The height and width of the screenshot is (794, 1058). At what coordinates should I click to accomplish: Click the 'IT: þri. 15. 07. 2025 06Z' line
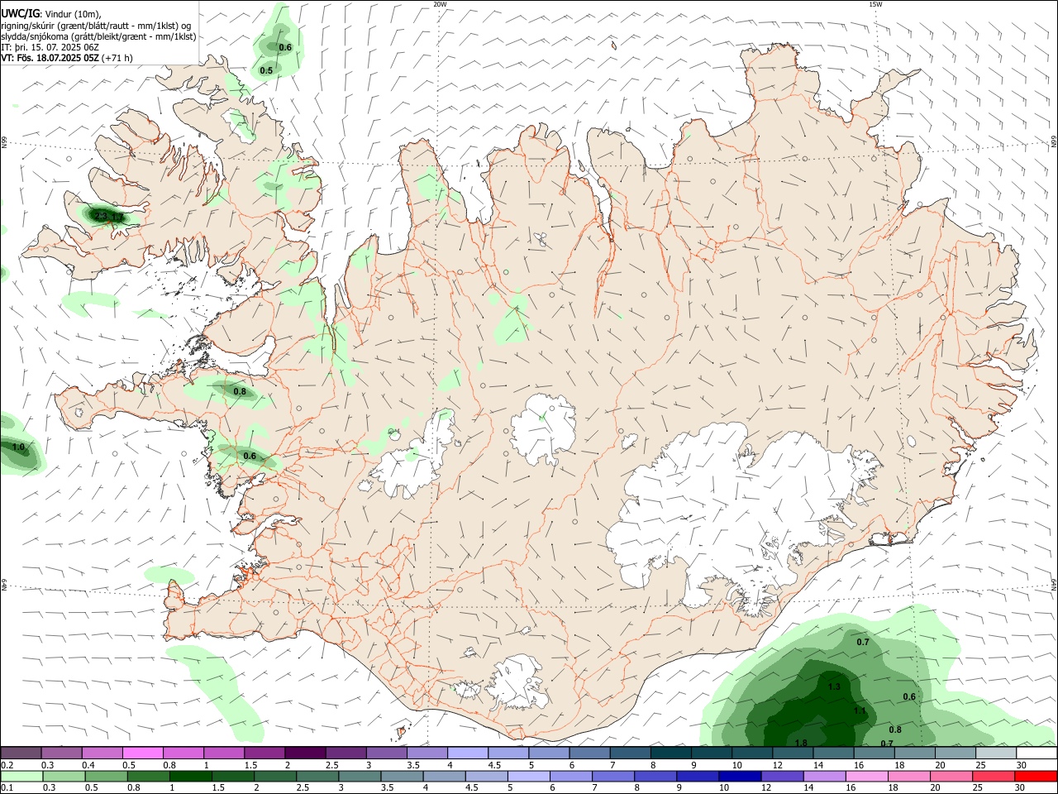(50, 47)
